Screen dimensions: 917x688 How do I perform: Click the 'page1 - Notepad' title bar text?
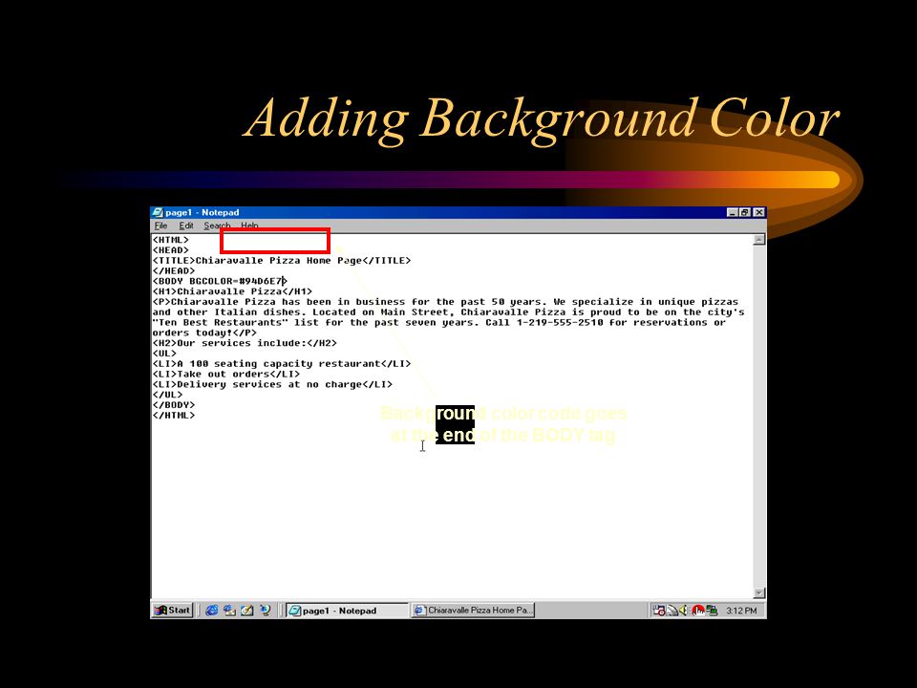click(x=203, y=212)
